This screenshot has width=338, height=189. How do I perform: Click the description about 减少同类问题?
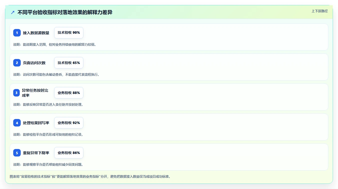pyautogui.click(x=48, y=164)
